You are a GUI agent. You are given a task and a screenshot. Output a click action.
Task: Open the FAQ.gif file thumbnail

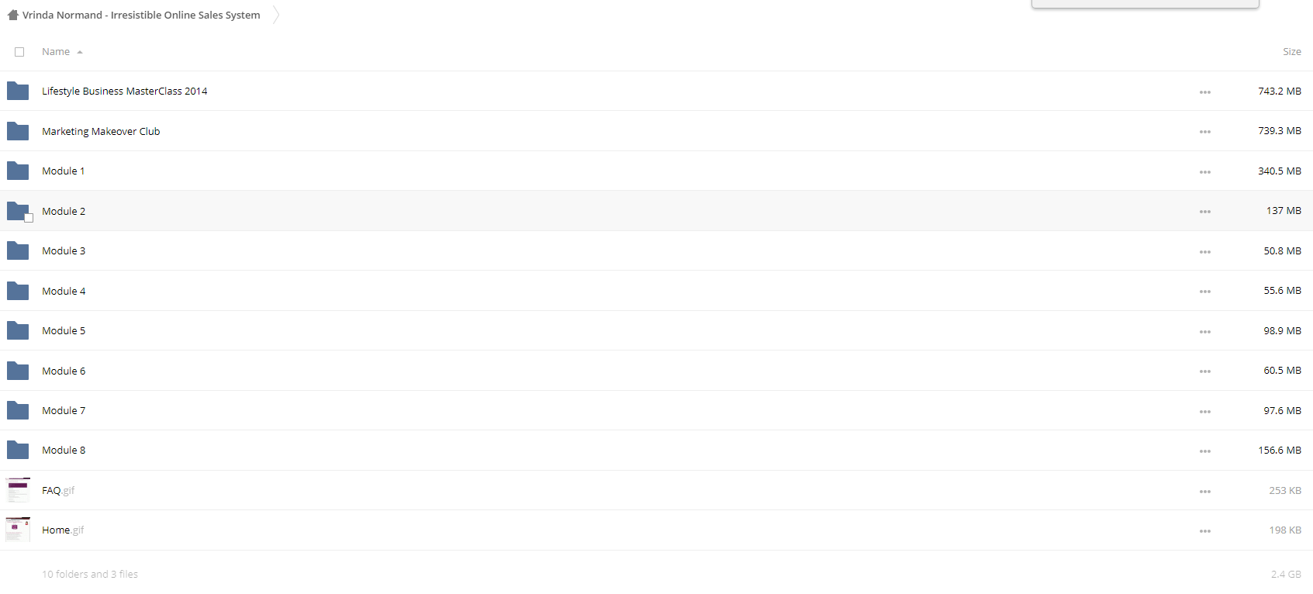coord(18,490)
